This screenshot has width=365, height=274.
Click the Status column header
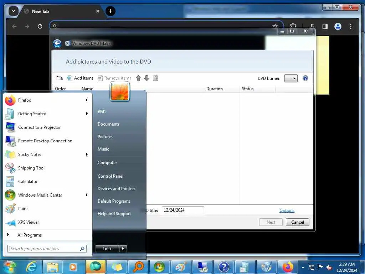pos(257,89)
